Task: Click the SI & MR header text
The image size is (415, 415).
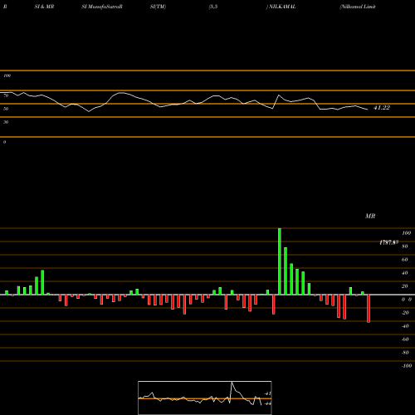Action: 44,7
